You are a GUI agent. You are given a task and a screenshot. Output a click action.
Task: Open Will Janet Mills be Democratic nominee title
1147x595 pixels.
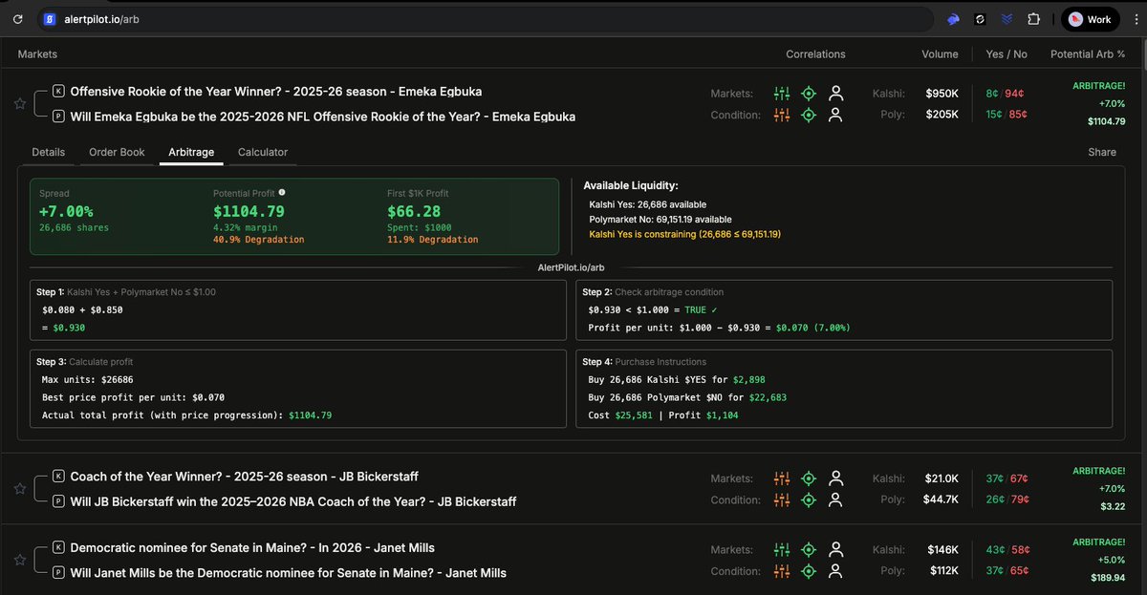pyautogui.click(x=289, y=573)
